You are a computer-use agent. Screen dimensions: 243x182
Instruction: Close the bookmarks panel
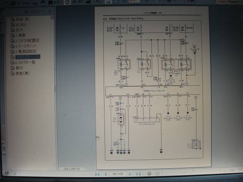coord(49,11)
